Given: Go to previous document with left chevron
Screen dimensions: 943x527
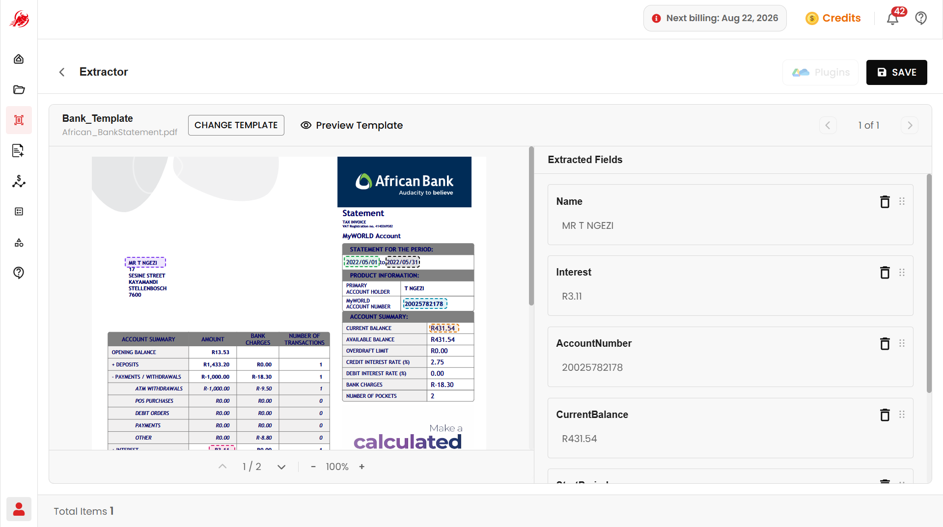Looking at the screenshot, I should click(828, 125).
